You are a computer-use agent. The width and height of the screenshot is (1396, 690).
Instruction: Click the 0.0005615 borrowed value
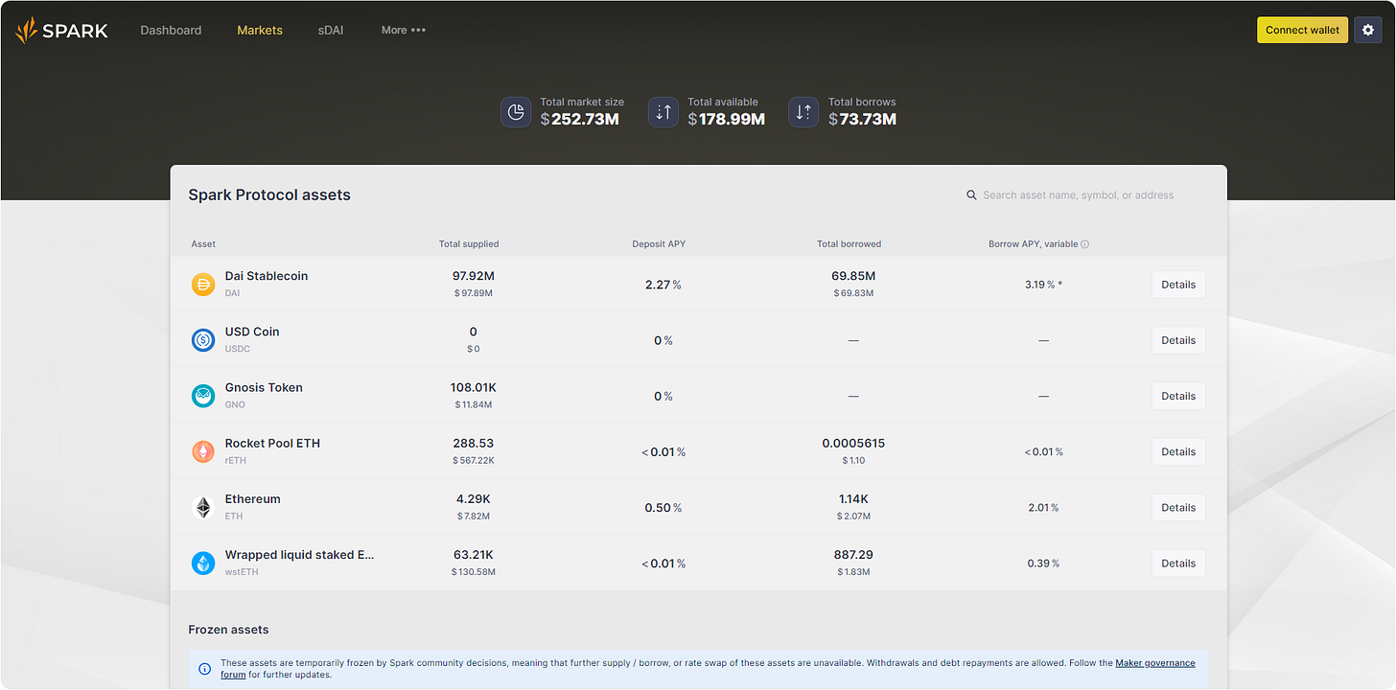(x=853, y=443)
